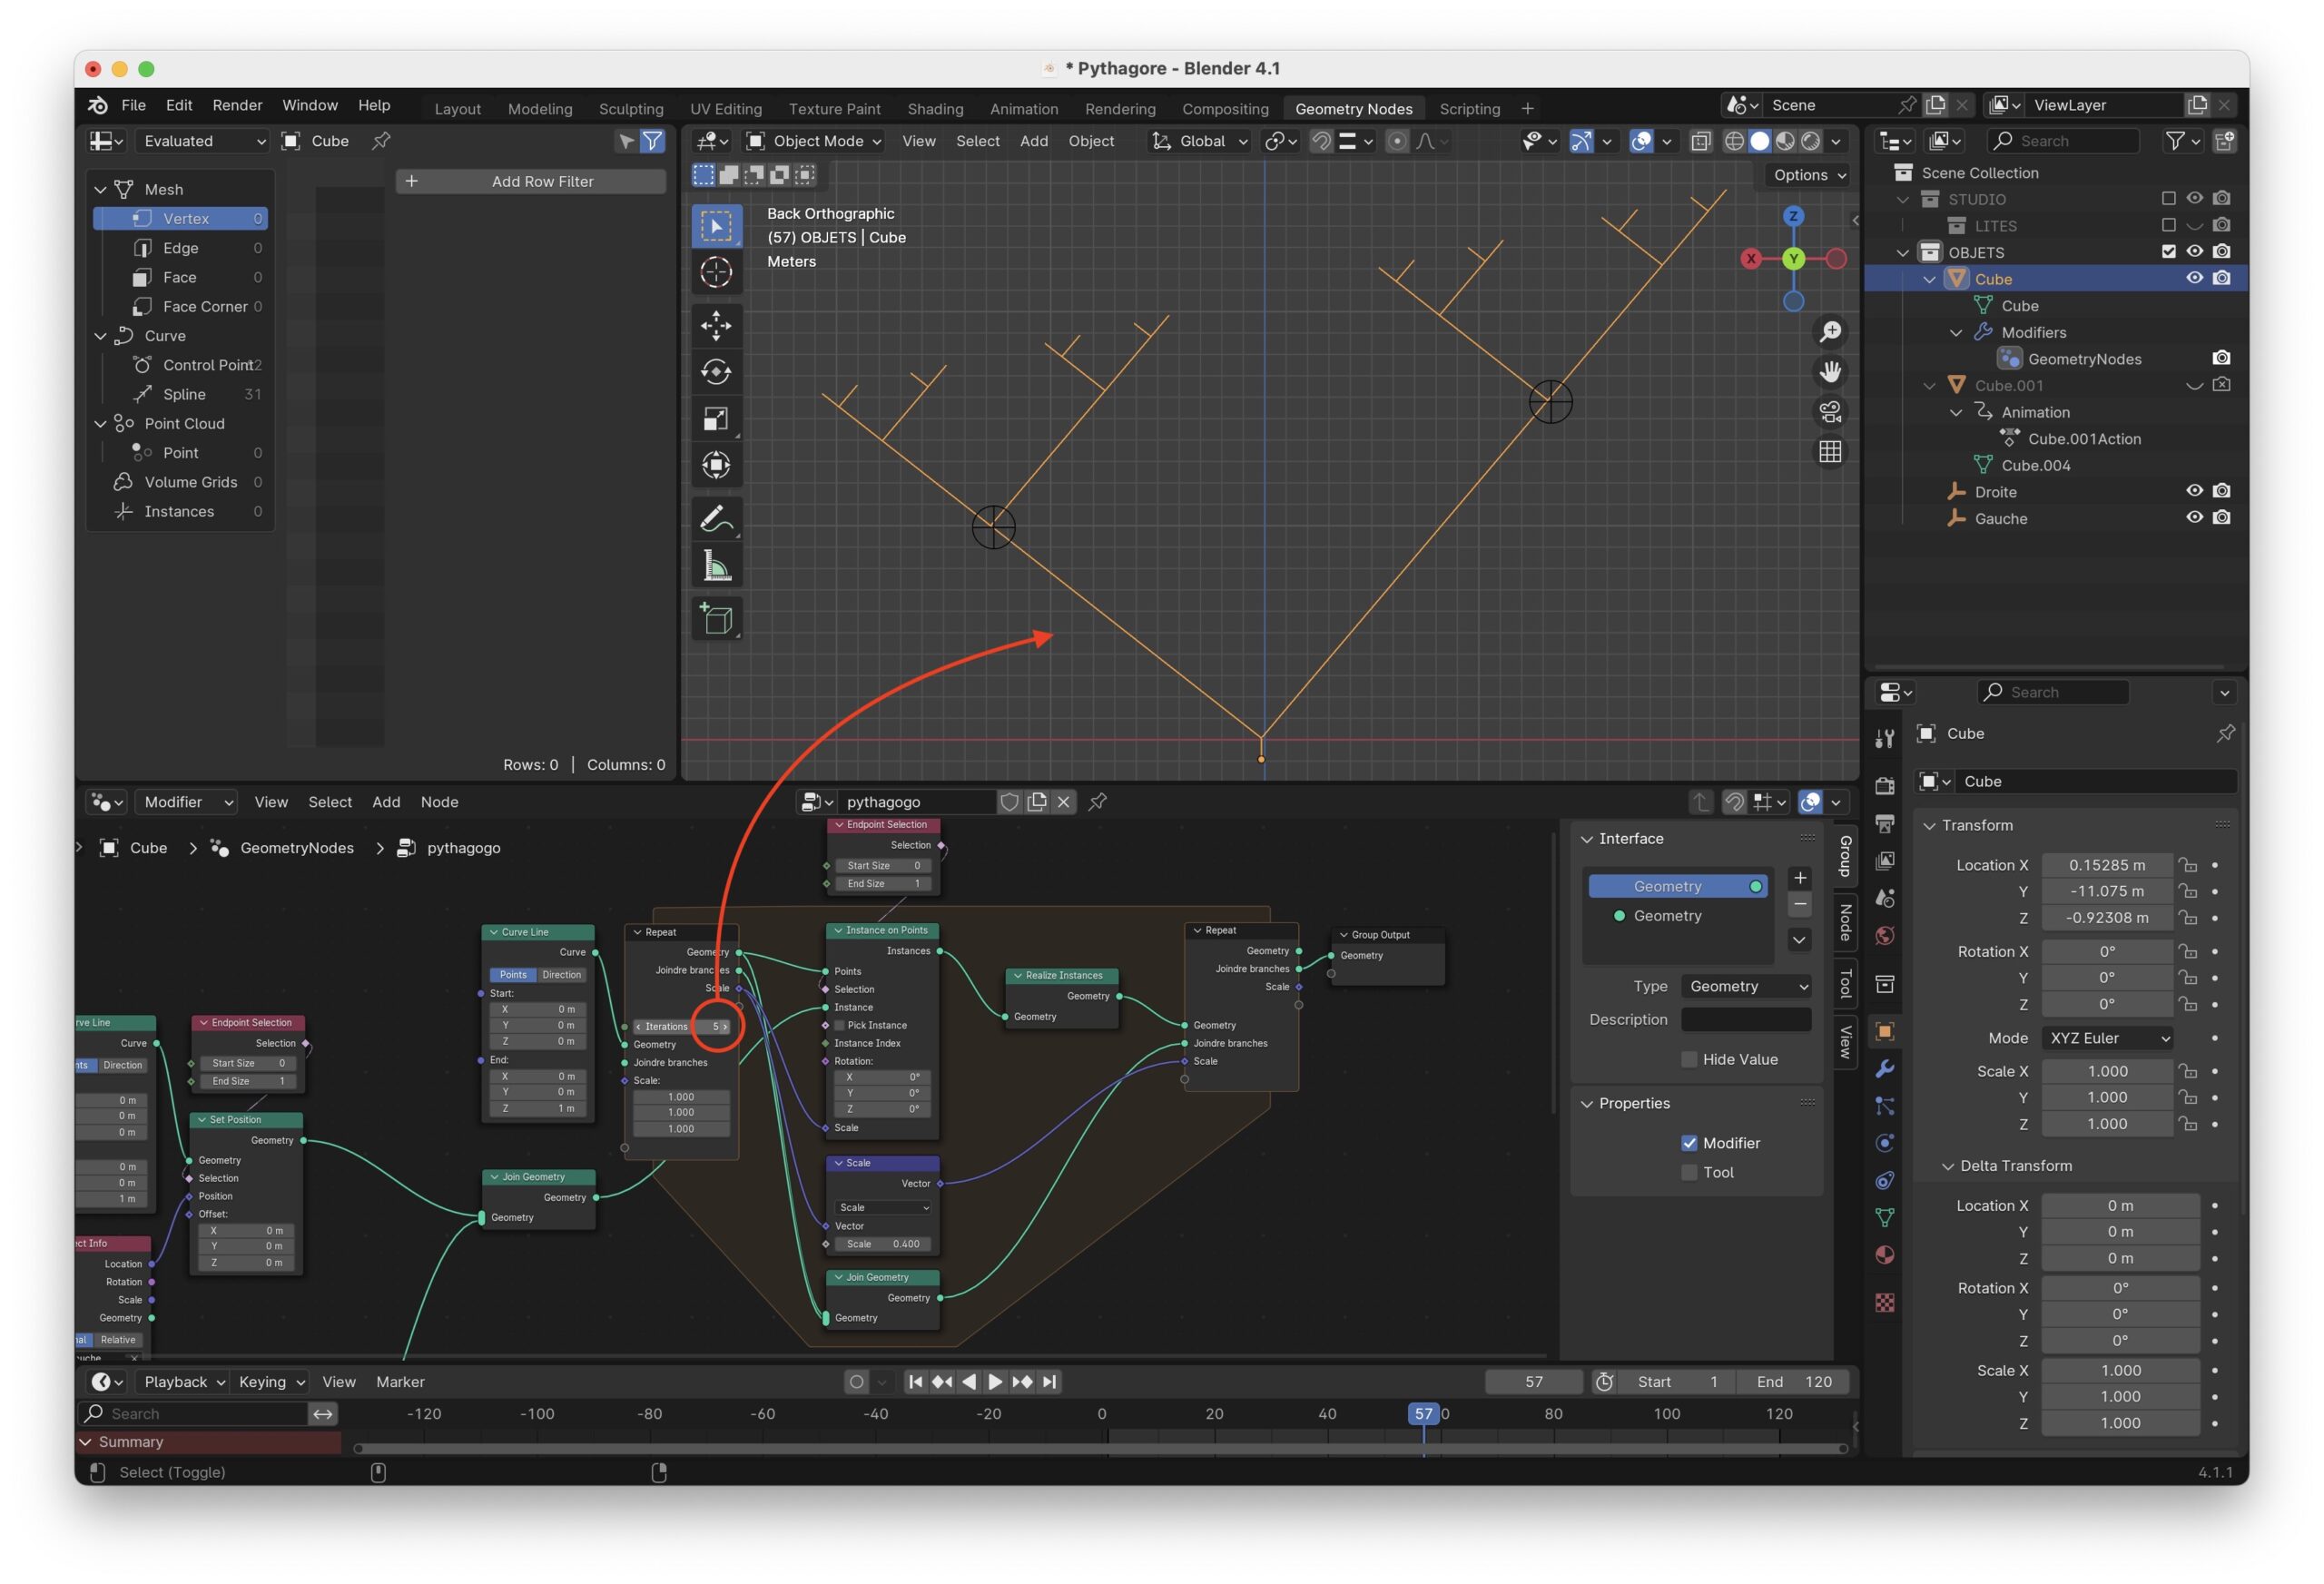Activate the Move tool
Viewport: 2324px width, 1584px height.
[x=716, y=325]
